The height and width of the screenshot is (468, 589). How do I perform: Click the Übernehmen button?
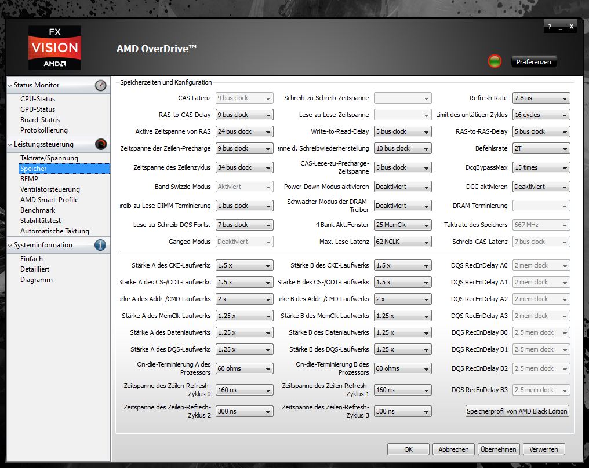499,449
